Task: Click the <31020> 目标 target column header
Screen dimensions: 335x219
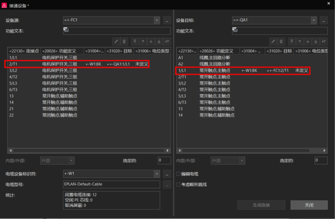Action: pyautogui.click(x=279, y=51)
